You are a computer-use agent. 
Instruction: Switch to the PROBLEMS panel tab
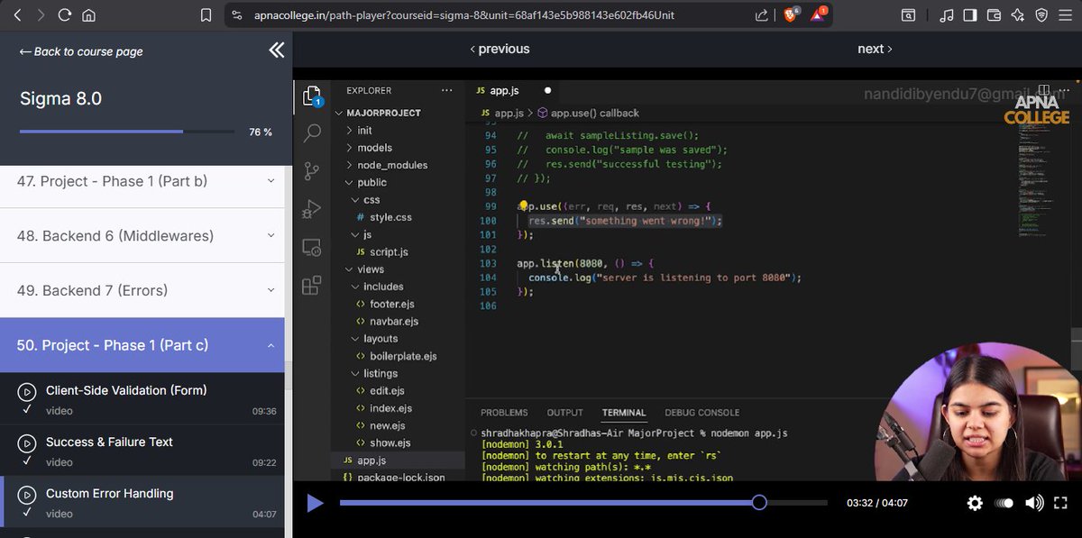pyautogui.click(x=504, y=413)
